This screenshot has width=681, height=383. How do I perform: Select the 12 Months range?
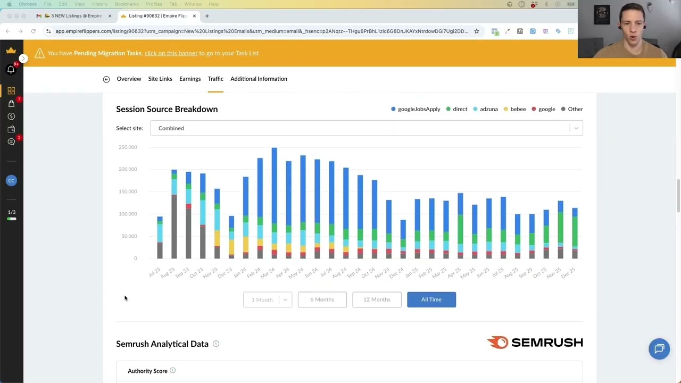click(377, 299)
